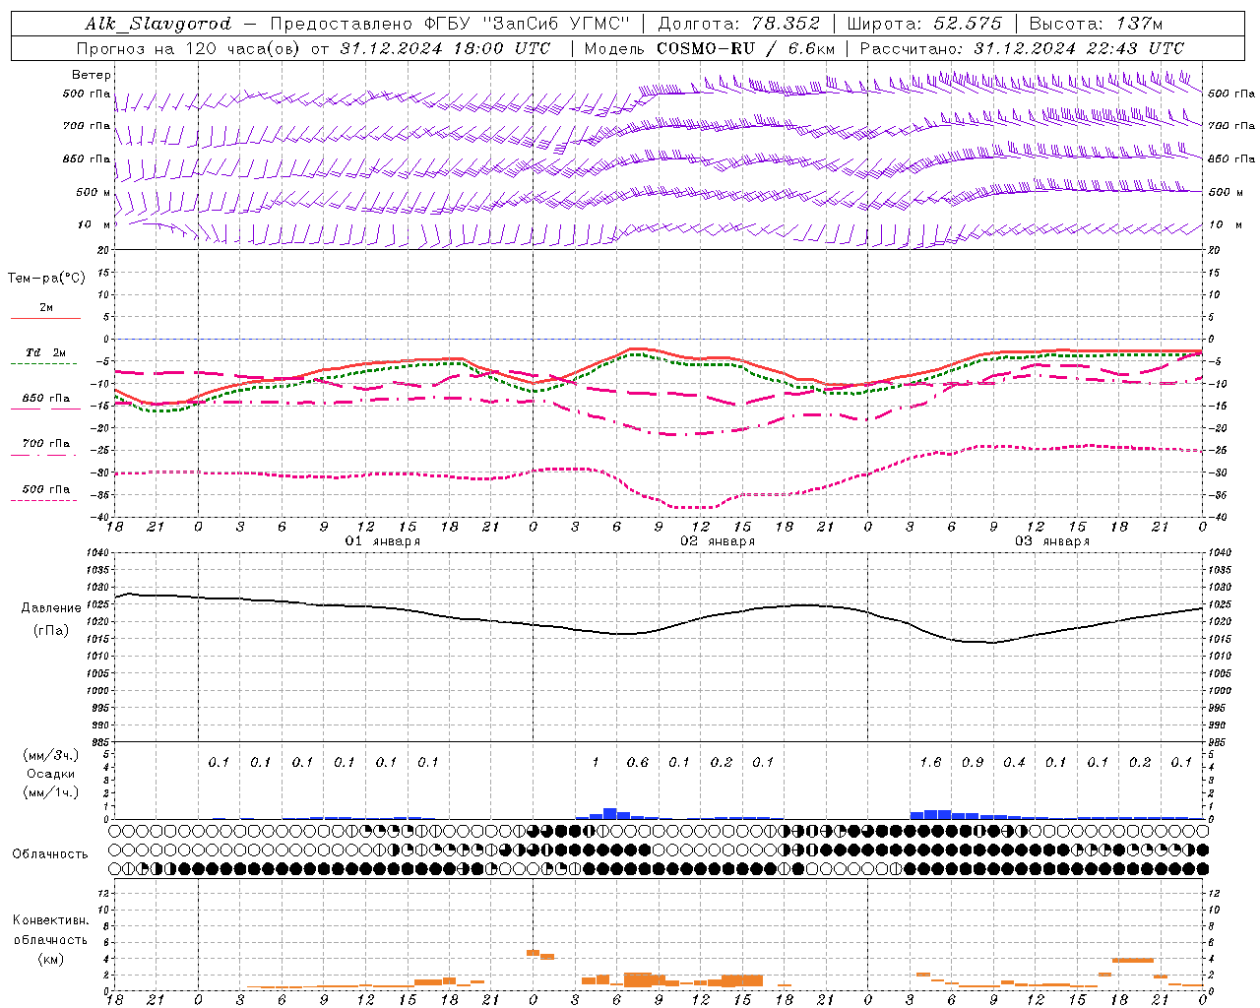Viewport: 1260px width, 1008px height.
Task: Click the Конвективн. облачность label
Action: (50, 930)
